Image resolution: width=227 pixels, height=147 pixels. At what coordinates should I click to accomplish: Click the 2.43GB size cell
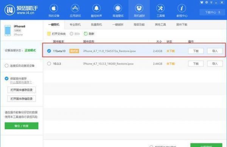(157, 51)
